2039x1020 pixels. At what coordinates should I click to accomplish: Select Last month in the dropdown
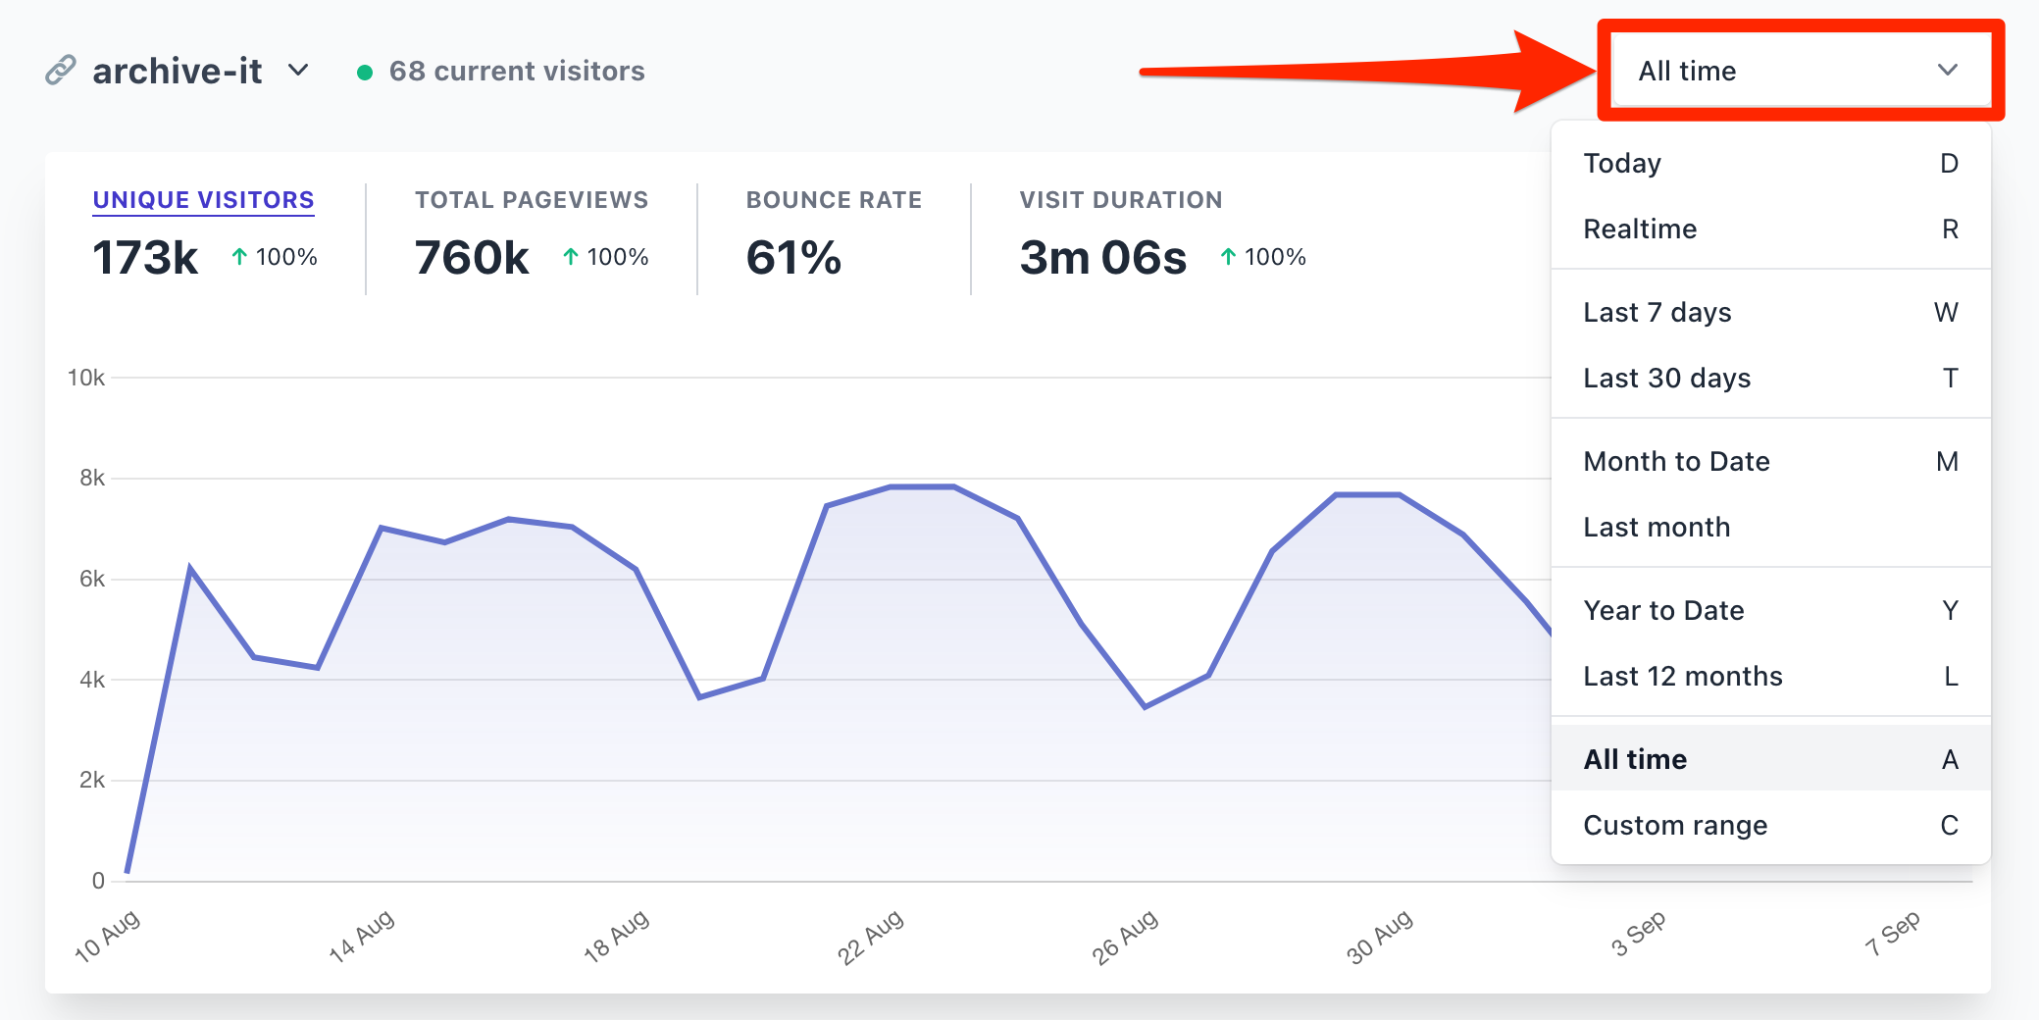1769,527
